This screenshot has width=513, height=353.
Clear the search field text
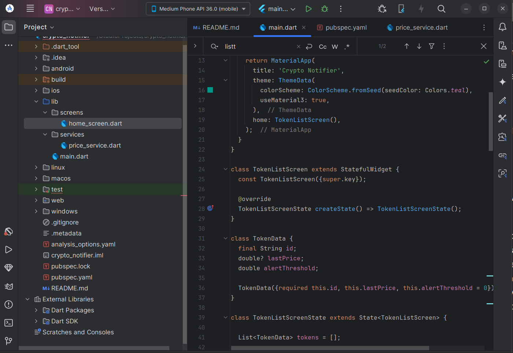[x=299, y=47]
